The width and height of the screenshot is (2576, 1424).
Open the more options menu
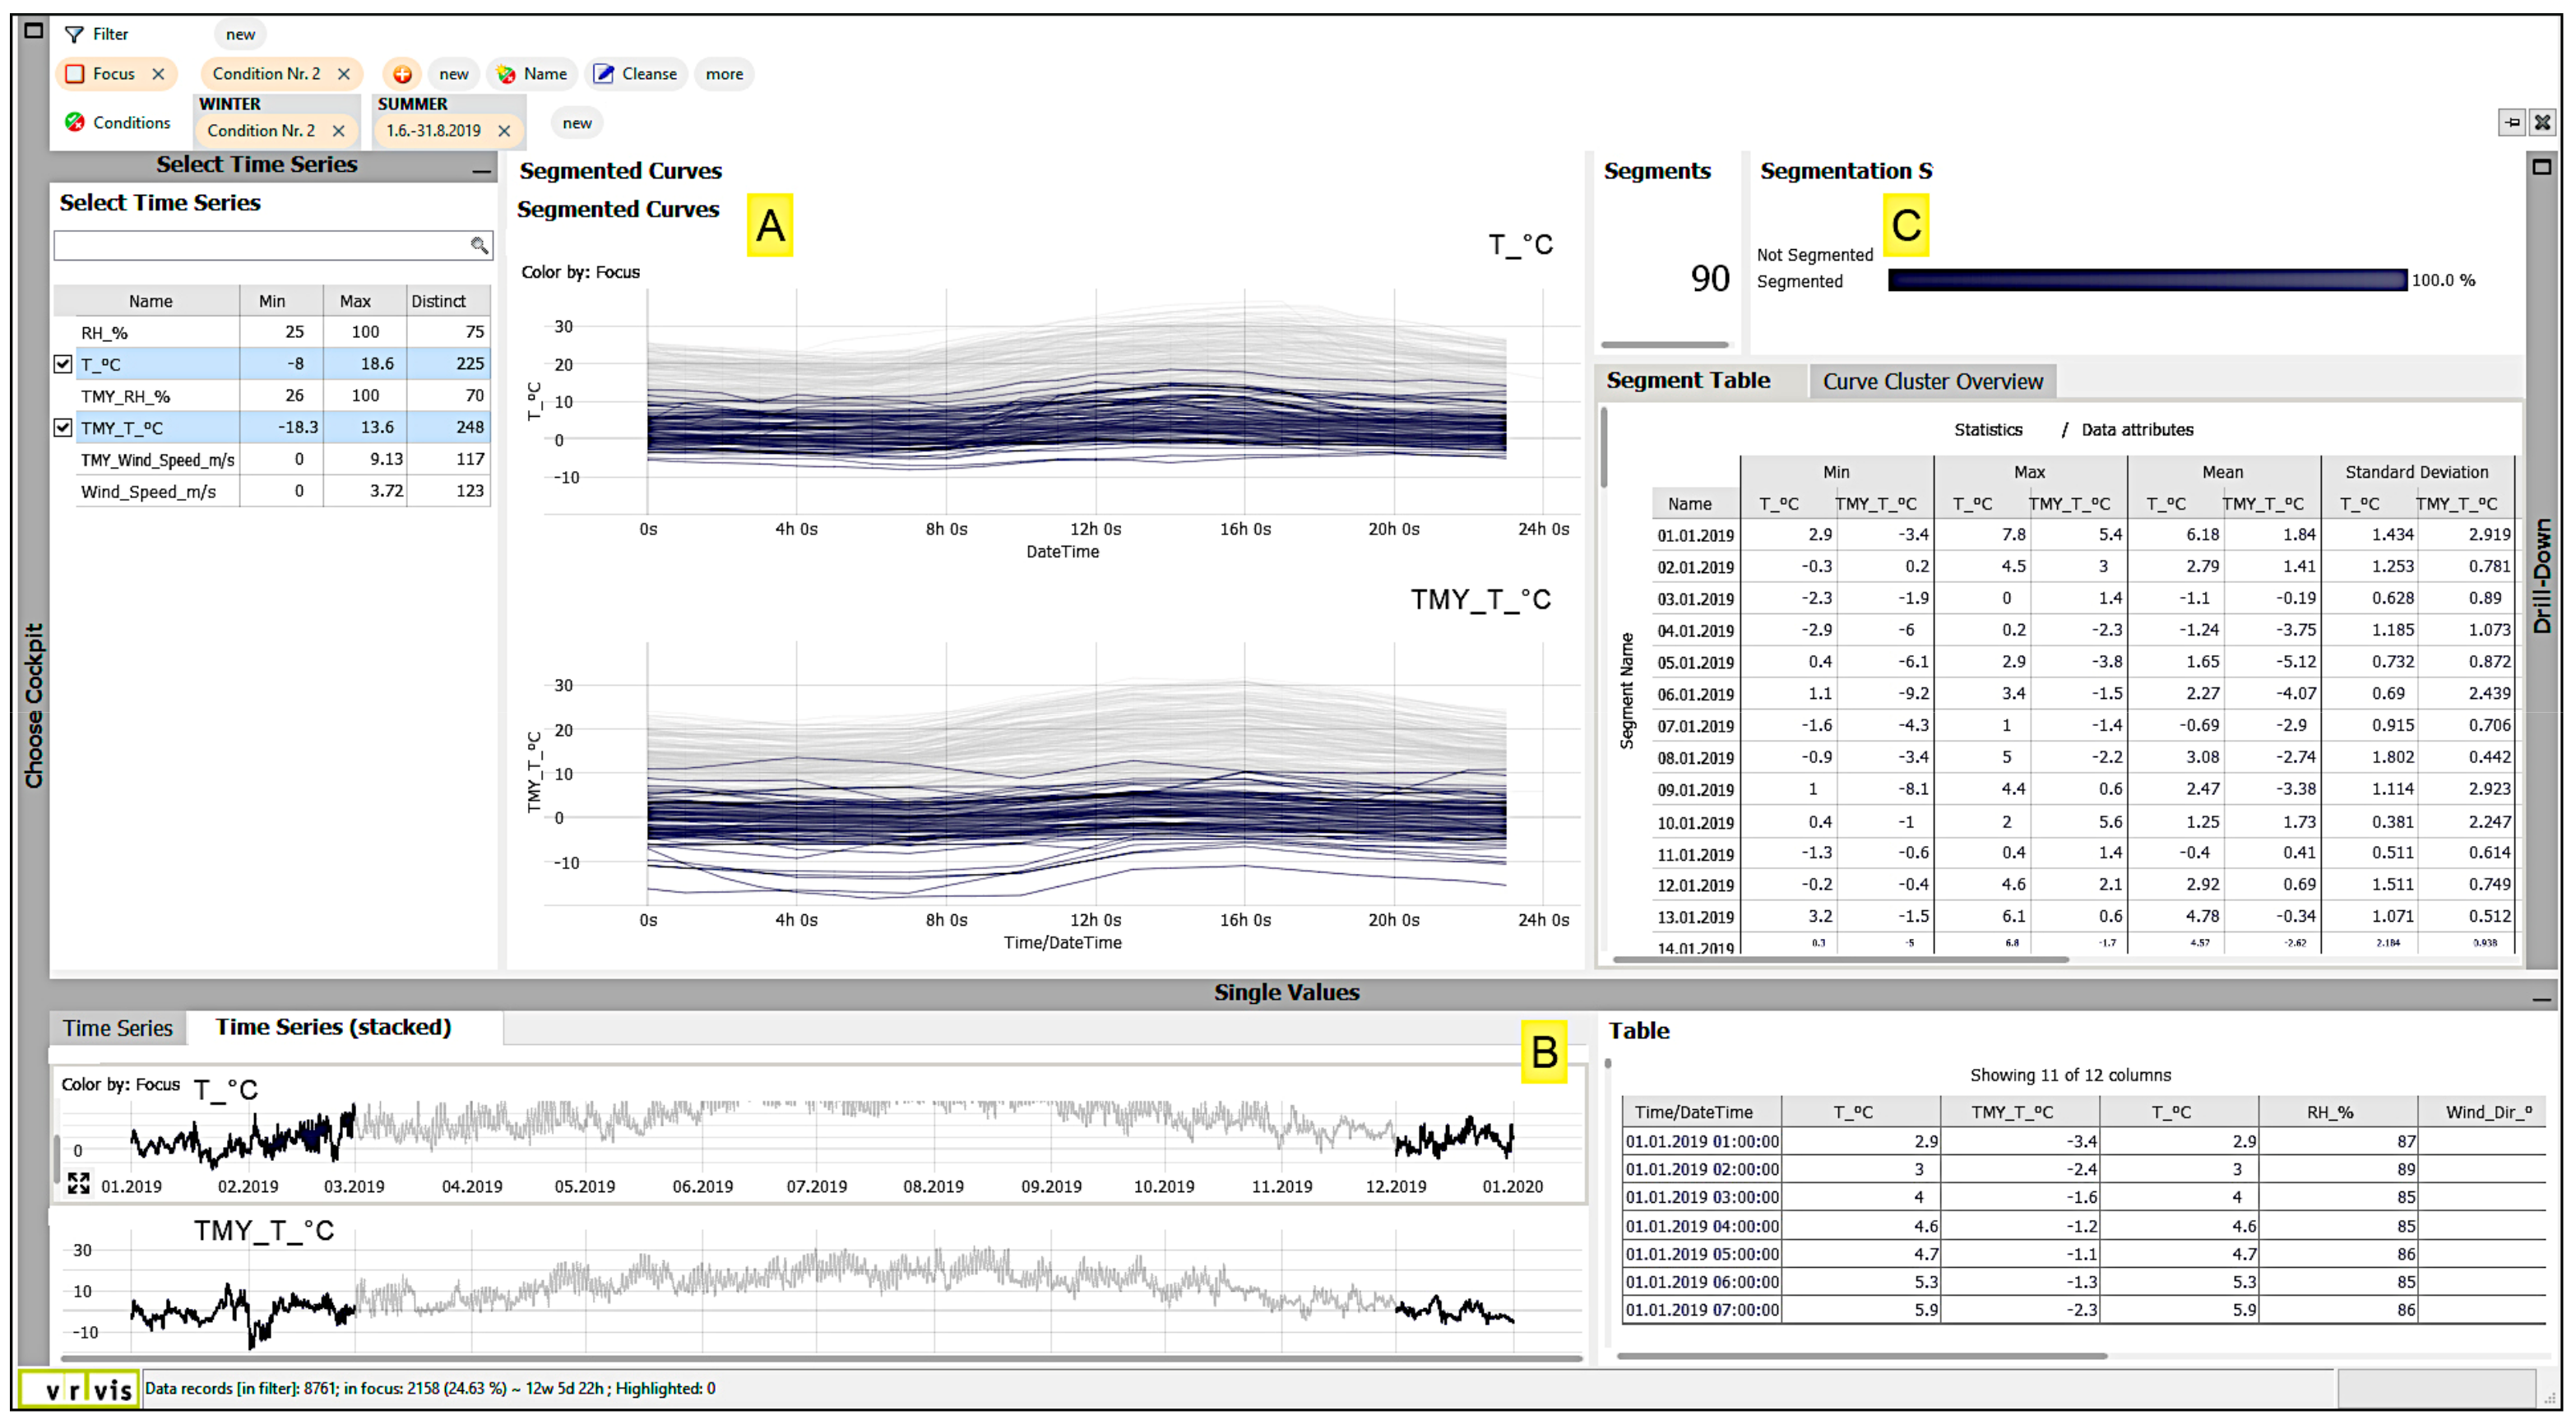click(724, 74)
